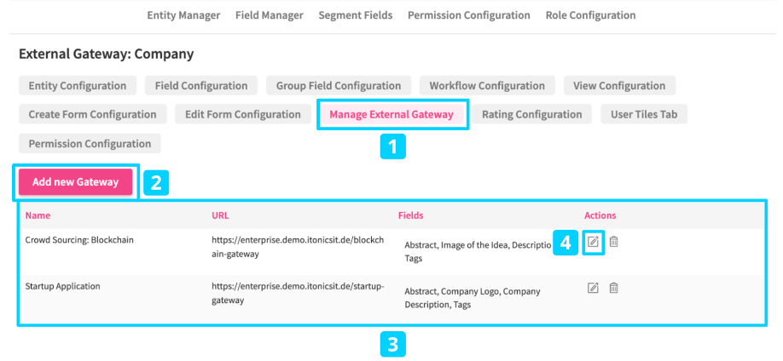Screen dimensions: 783x361
Task: Edit the Crowd Sourcing: Blockchain gateway
Action: point(593,243)
